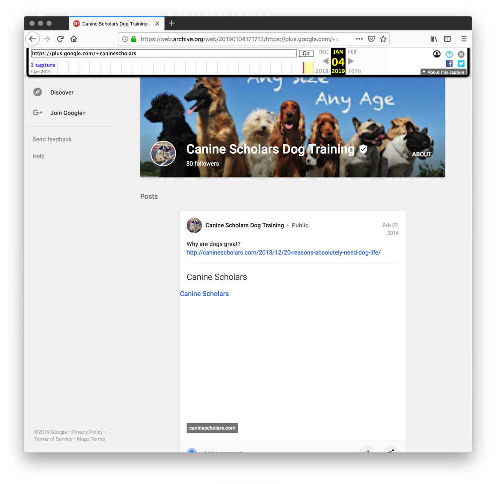Screen dimensions: 496x484
Task: Open Discover in the sidebar
Action: pyautogui.click(x=62, y=92)
